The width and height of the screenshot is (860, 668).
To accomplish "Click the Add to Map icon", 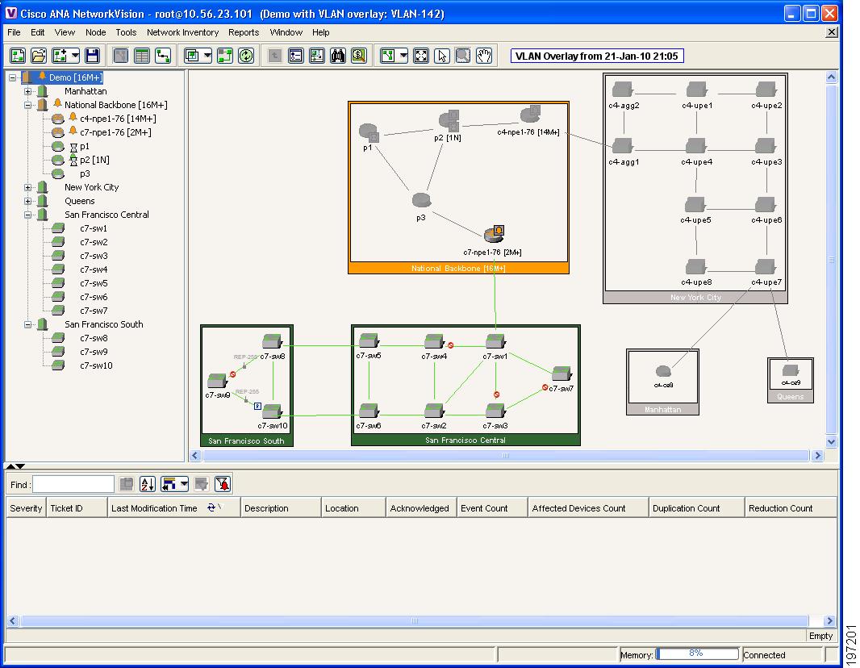I will pyautogui.click(x=59, y=56).
